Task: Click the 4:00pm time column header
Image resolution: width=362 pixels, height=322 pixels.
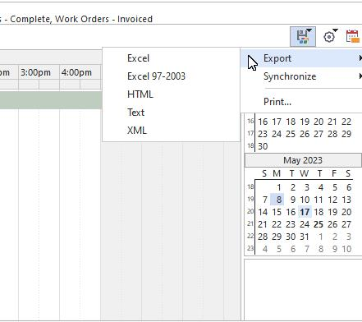Action: tap(80, 72)
